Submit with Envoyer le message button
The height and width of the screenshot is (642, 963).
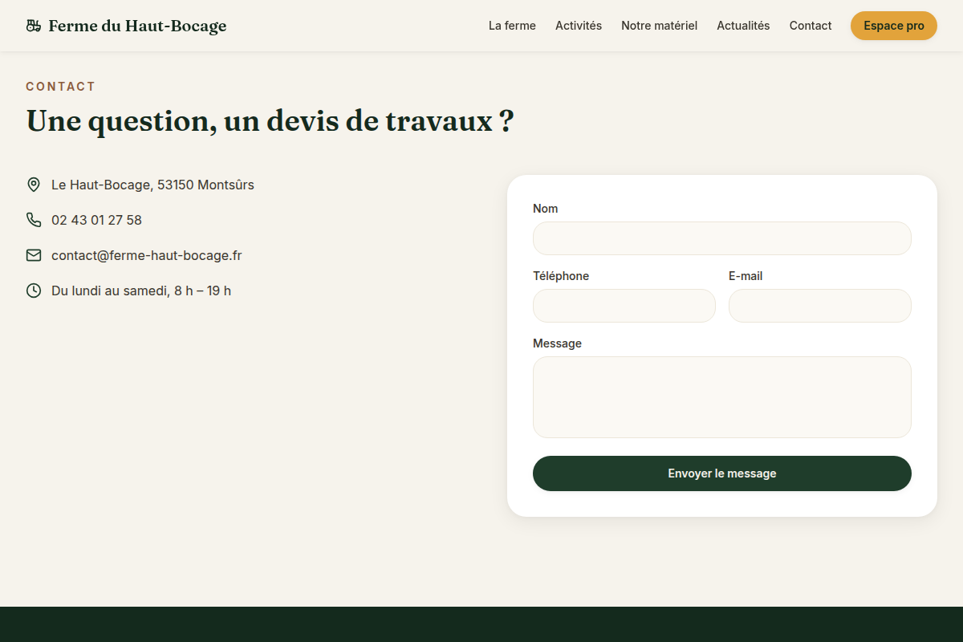(722, 473)
